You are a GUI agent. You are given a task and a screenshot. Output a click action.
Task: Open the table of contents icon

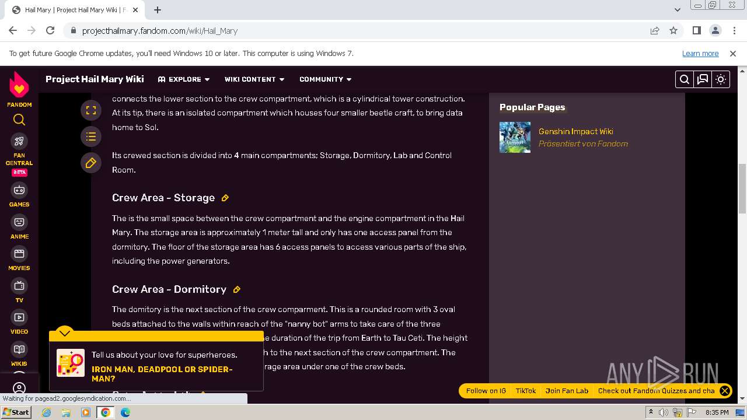click(90, 136)
